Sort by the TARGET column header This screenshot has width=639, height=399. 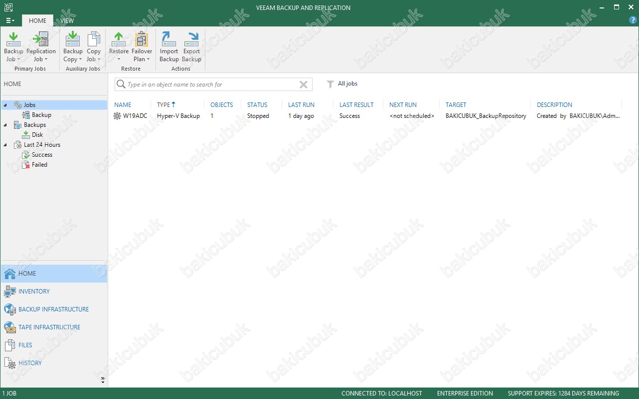456,105
